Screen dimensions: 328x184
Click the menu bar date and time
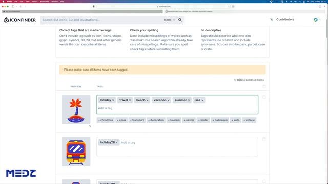[x=318, y=1]
